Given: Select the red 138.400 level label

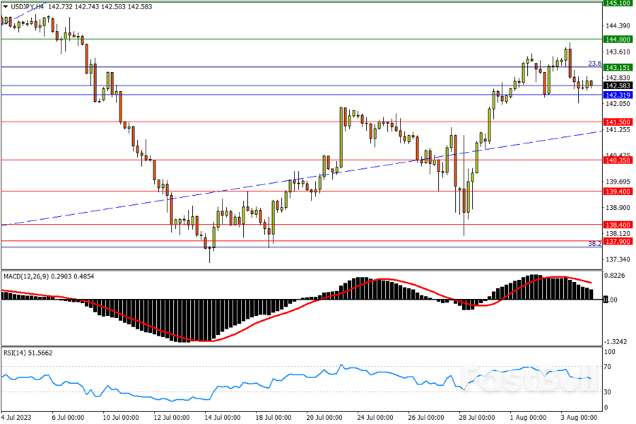Looking at the screenshot, I should click(618, 224).
